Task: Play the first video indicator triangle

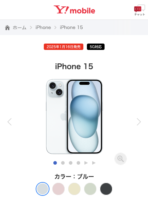Action: tap(86, 163)
